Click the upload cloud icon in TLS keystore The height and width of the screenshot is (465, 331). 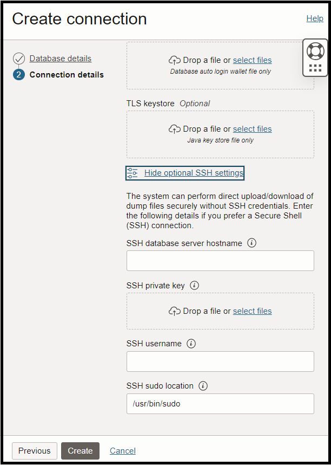coord(174,129)
